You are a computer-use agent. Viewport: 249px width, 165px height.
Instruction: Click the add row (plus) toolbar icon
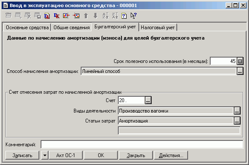click(18, 15)
